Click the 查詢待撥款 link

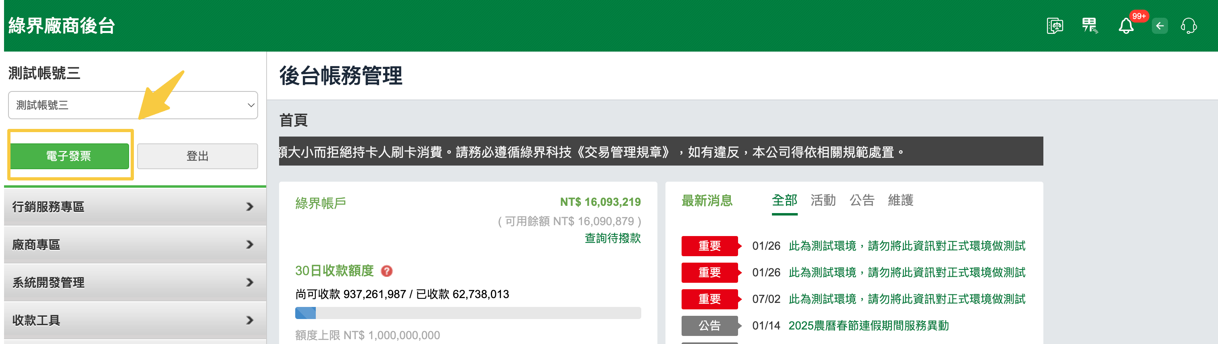pos(613,238)
